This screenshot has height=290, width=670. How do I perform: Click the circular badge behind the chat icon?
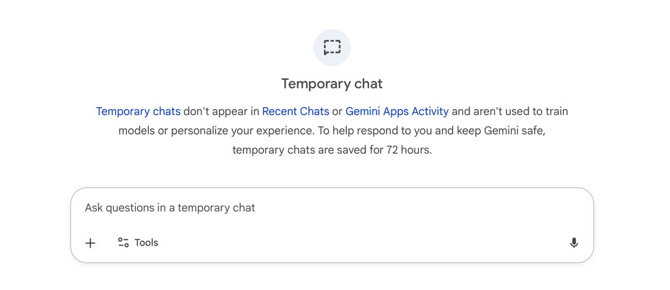pos(332,47)
